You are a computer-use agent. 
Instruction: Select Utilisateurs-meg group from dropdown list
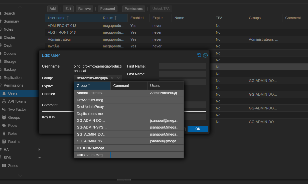point(91,155)
